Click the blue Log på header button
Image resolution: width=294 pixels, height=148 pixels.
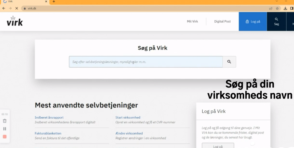[253, 22]
